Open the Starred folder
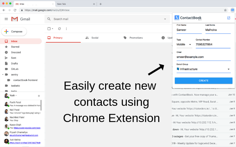The width and height of the screenshot is (236, 147). tap(15, 47)
